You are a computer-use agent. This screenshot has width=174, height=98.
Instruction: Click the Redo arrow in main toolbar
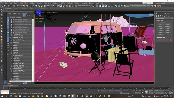(5, 6)
